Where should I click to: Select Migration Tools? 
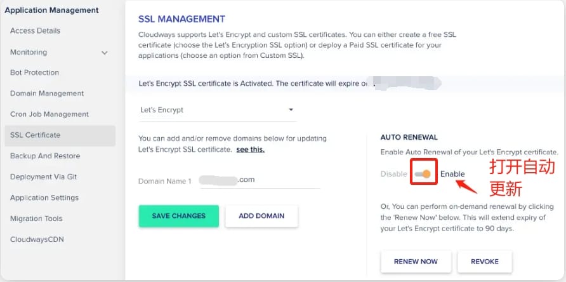click(x=36, y=218)
